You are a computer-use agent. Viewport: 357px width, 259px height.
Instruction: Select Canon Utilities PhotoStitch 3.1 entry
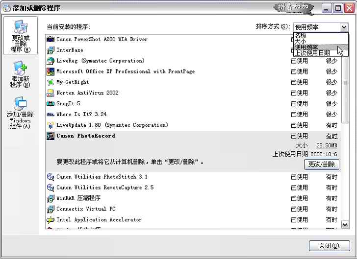193,177
